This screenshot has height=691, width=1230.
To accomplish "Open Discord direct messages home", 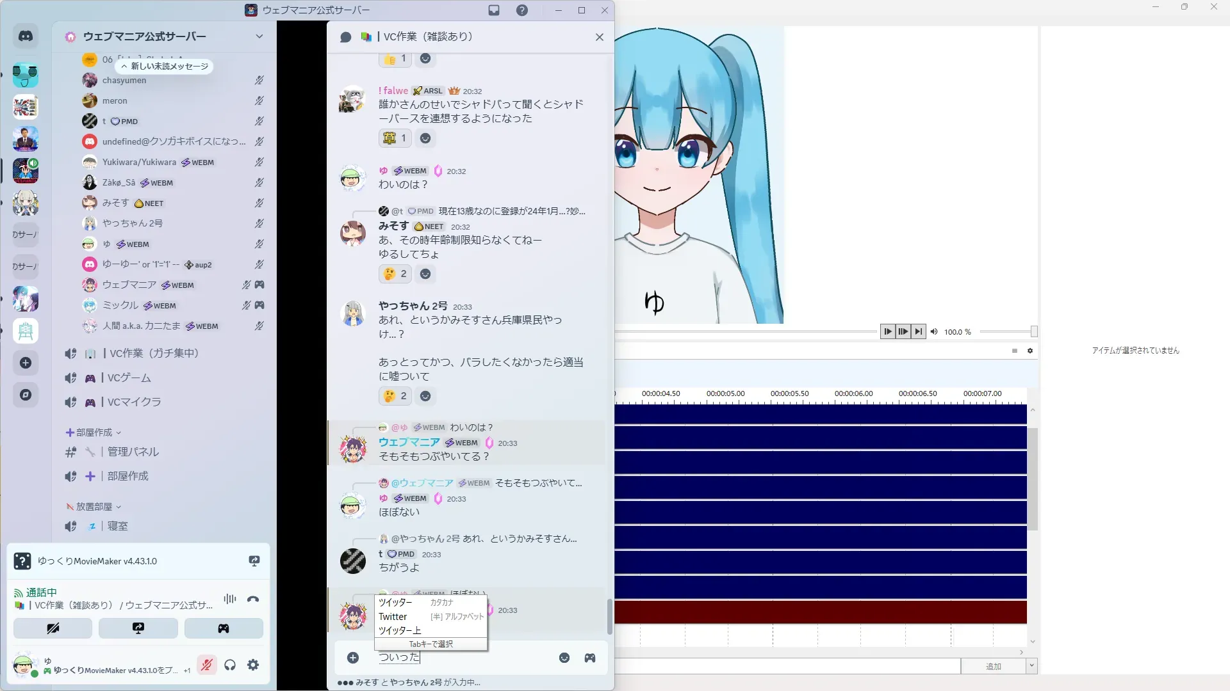I will pyautogui.click(x=26, y=36).
